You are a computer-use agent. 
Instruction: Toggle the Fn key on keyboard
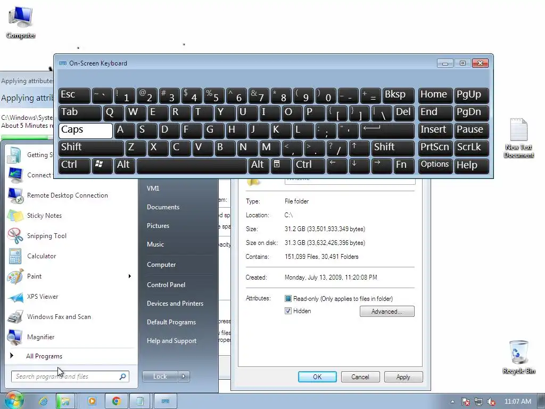point(404,166)
